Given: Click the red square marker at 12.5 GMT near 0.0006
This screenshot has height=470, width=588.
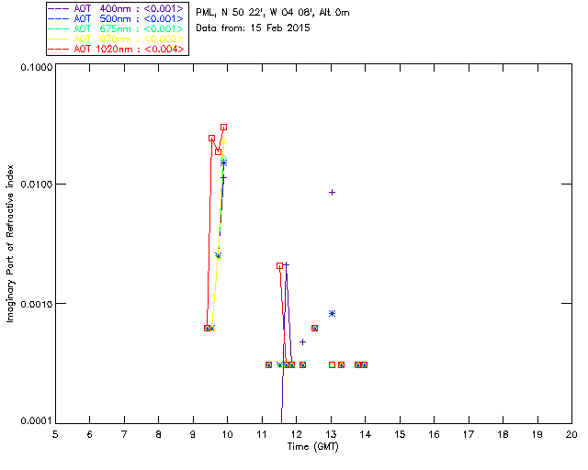Looking at the screenshot, I should tap(314, 329).
